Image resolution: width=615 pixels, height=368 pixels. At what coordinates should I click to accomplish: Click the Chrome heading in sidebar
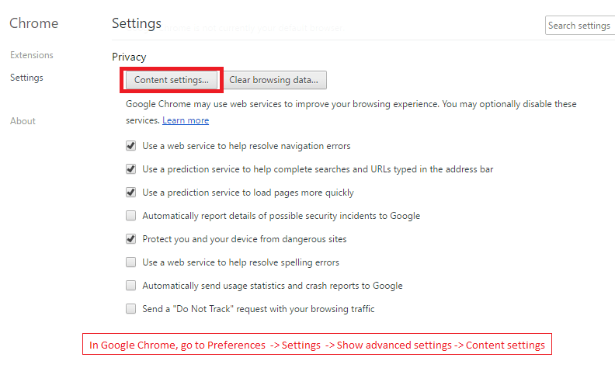click(33, 23)
